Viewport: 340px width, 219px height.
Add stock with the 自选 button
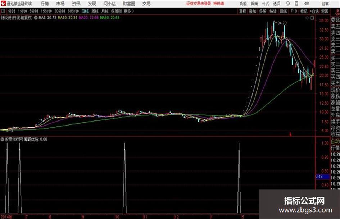[314, 11]
